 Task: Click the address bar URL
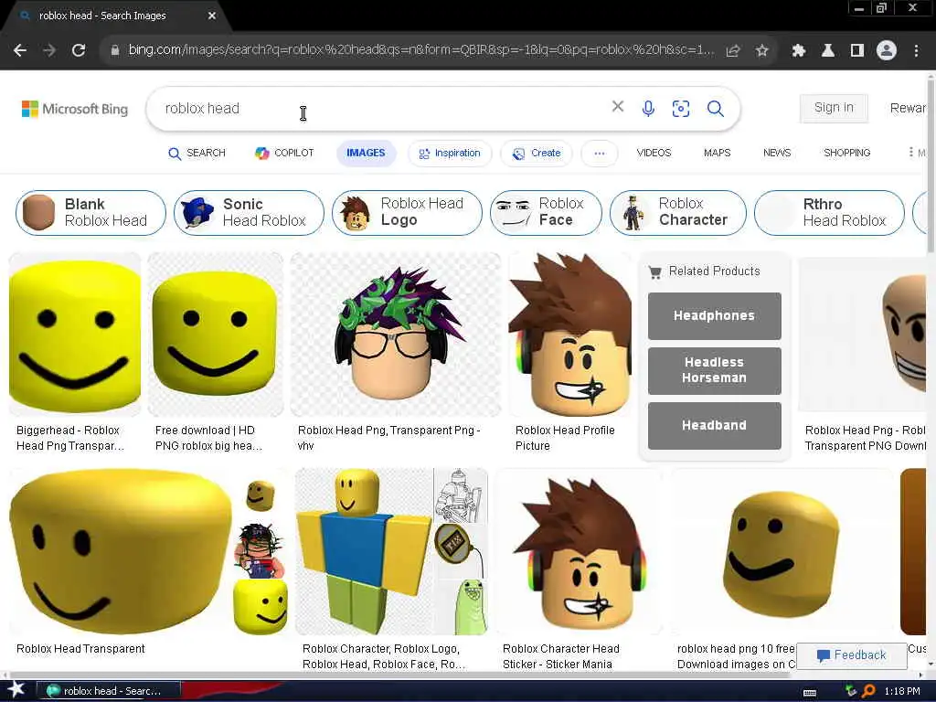point(420,50)
